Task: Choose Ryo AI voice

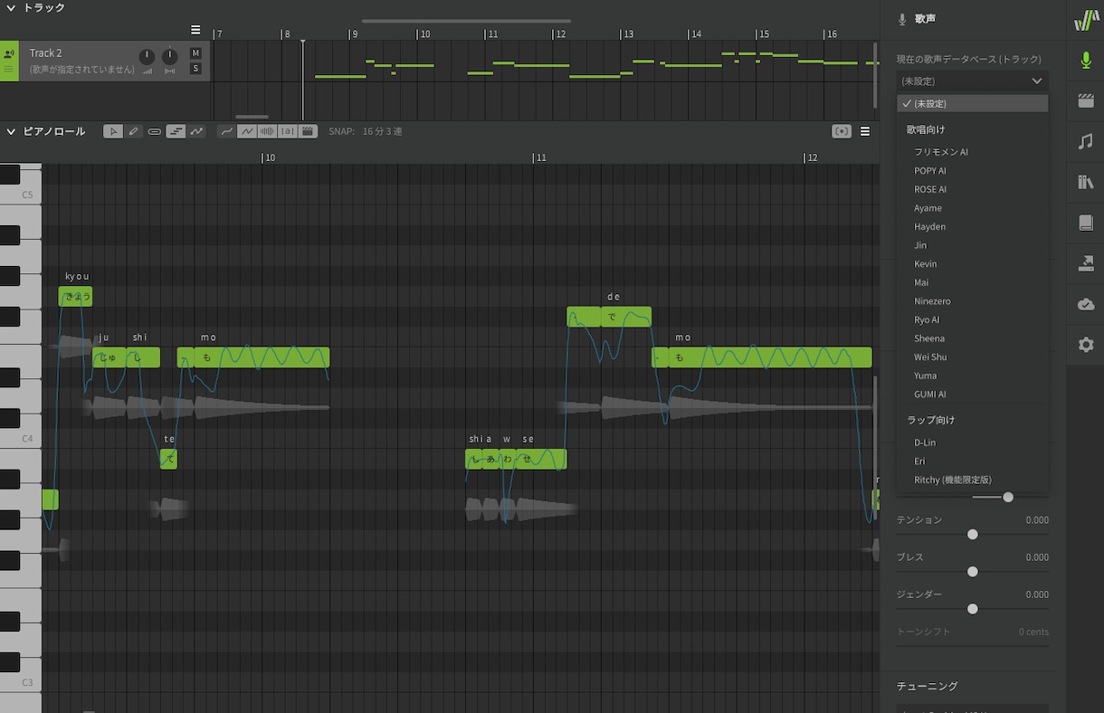Action: click(x=927, y=319)
